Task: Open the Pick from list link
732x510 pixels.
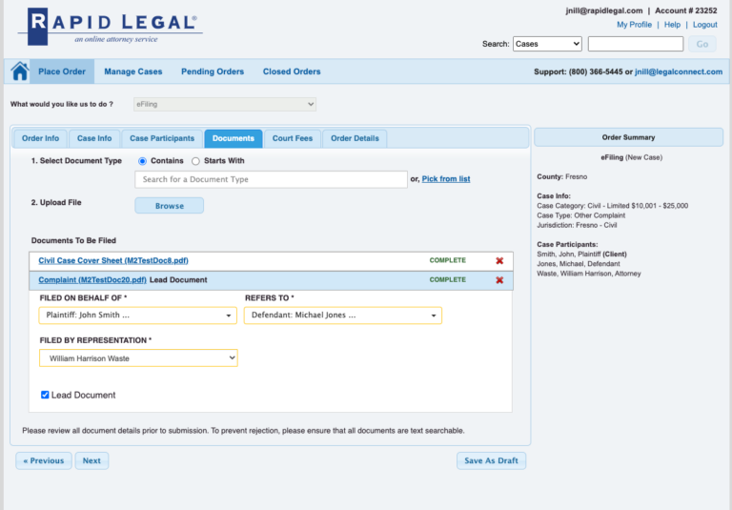Action: [446, 179]
